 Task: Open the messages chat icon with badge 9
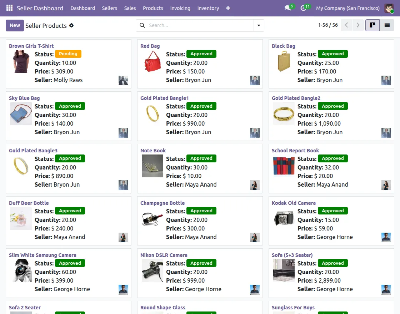(x=288, y=8)
